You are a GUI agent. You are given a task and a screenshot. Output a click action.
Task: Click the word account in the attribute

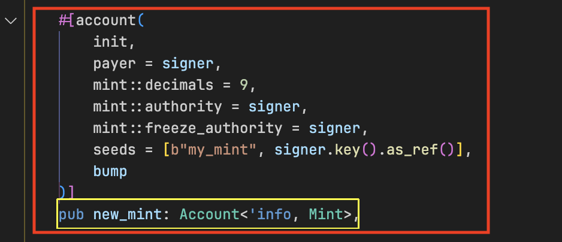click(x=106, y=21)
